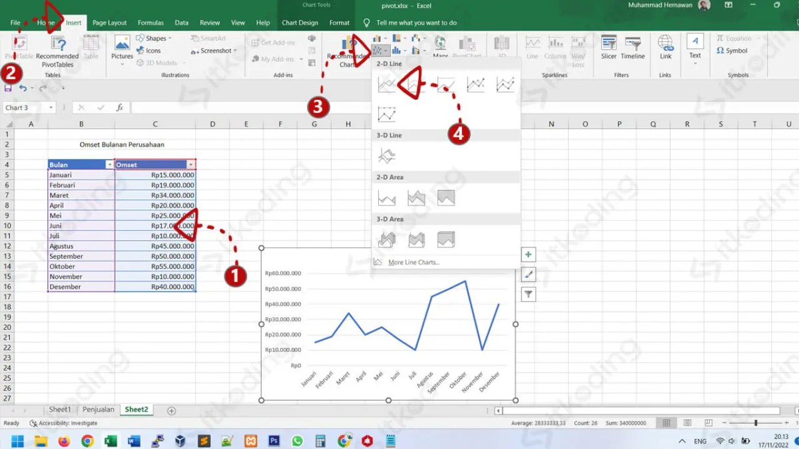This screenshot has height=449, width=799.
Task: Expand the Shapes dropdown
Action: click(154, 38)
